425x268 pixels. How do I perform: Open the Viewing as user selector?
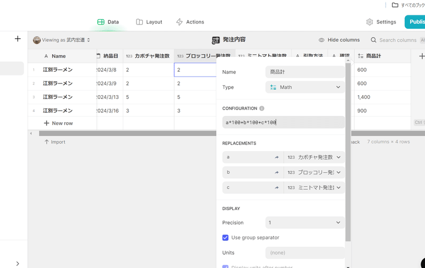tap(62, 40)
